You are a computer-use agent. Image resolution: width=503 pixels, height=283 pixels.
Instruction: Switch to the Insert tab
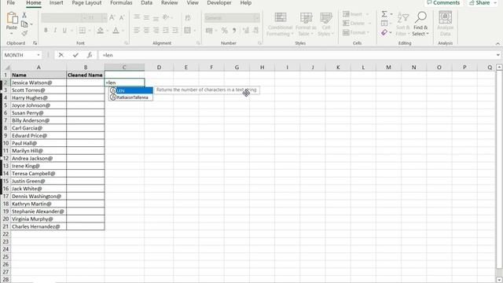pos(56,3)
